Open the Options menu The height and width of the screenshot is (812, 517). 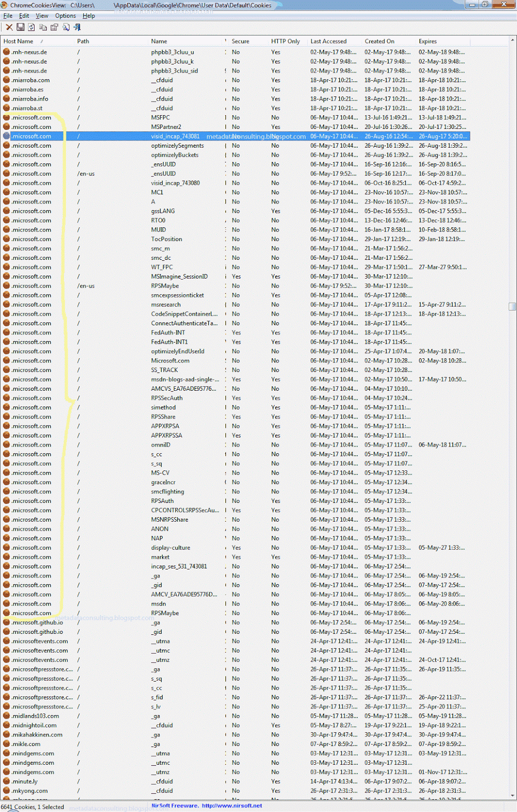pos(66,16)
